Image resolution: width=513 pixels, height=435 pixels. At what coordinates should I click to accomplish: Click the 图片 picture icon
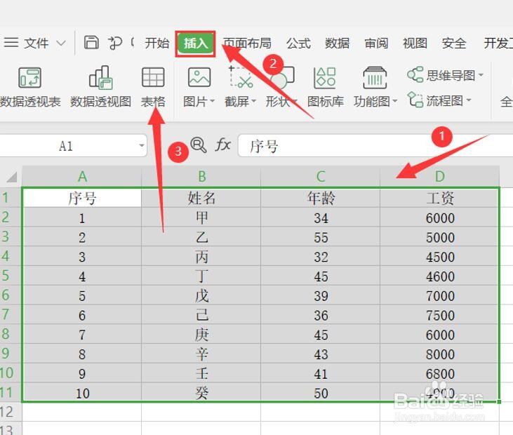click(x=199, y=77)
